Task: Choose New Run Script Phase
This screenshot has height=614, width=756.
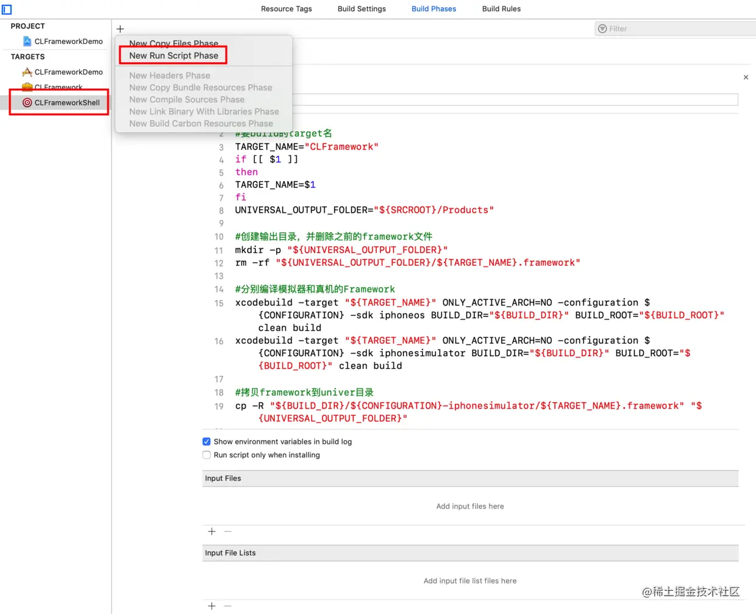Action: point(174,55)
